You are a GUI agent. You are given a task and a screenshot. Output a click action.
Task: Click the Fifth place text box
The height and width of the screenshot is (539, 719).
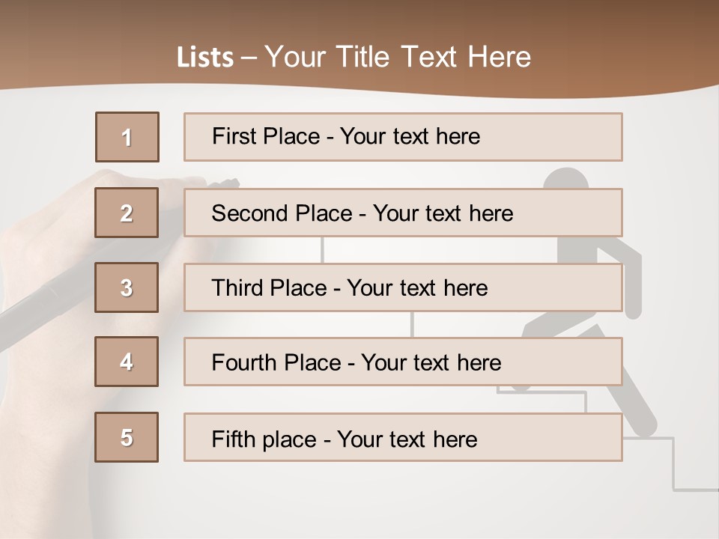403,437
